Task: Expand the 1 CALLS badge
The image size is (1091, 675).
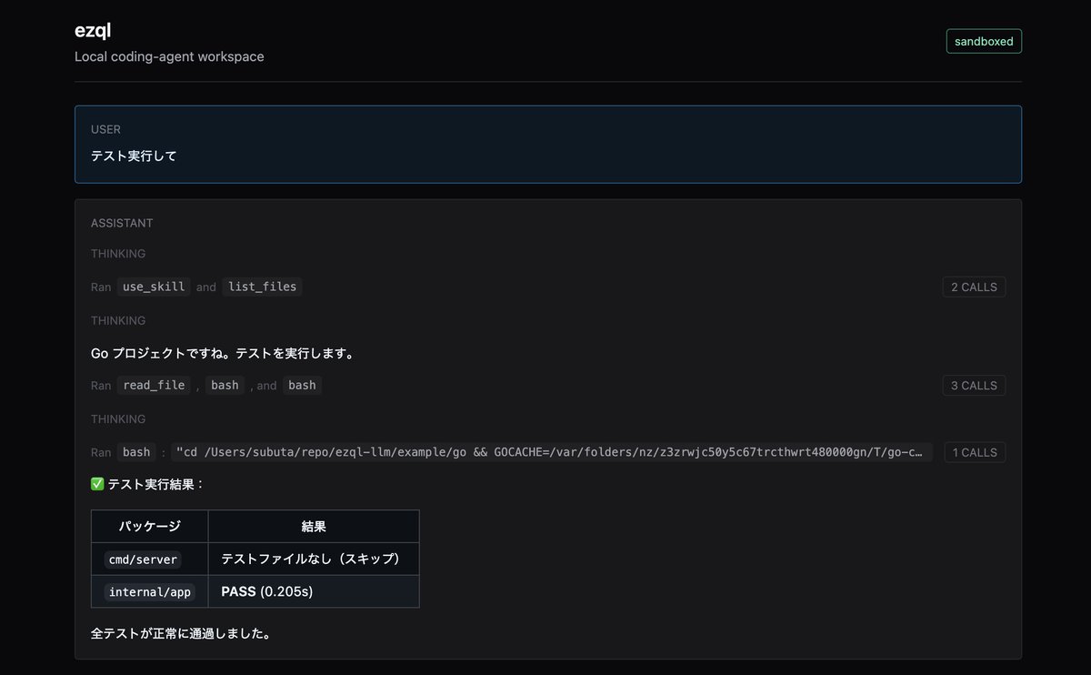Action: click(x=975, y=452)
